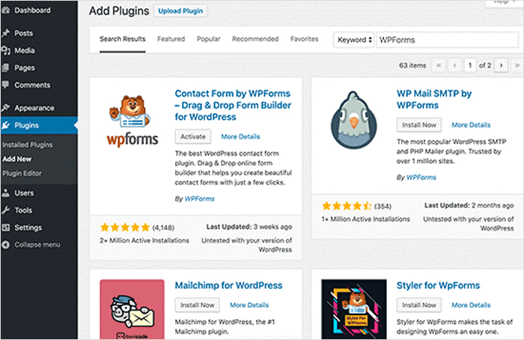Viewport: 524px width, 340px height.
Task: Click the Collapse menu arrow icon
Action: coord(5,245)
